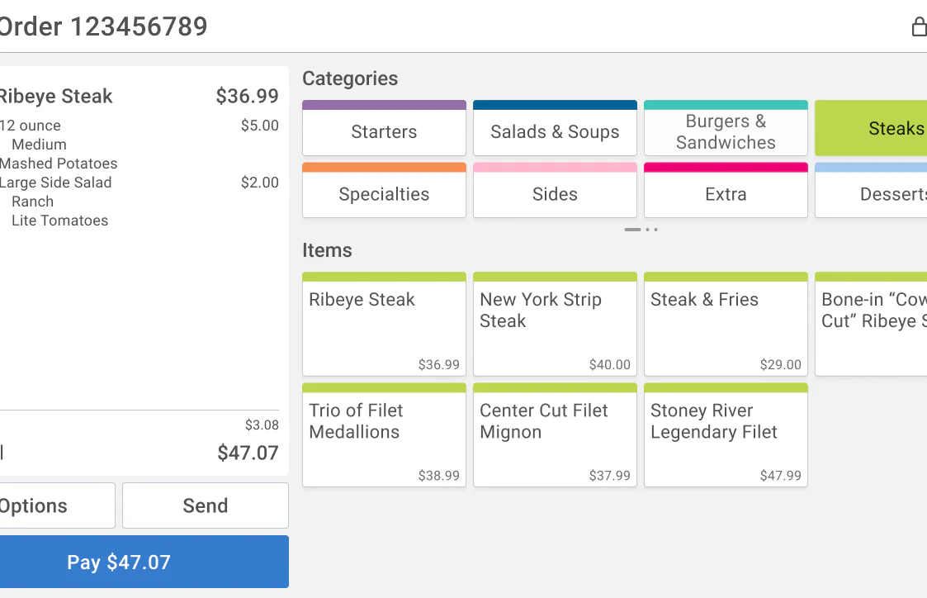Select the Steaks category tile
927x598 pixels.
click(x=871, y=128)
